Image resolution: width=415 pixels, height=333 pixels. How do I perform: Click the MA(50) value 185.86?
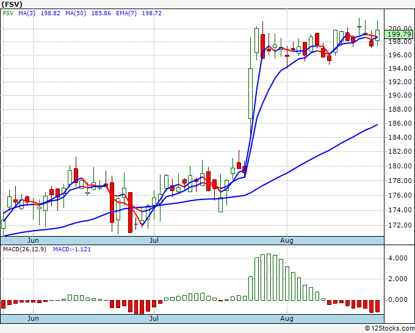click(x=101, y=13)
